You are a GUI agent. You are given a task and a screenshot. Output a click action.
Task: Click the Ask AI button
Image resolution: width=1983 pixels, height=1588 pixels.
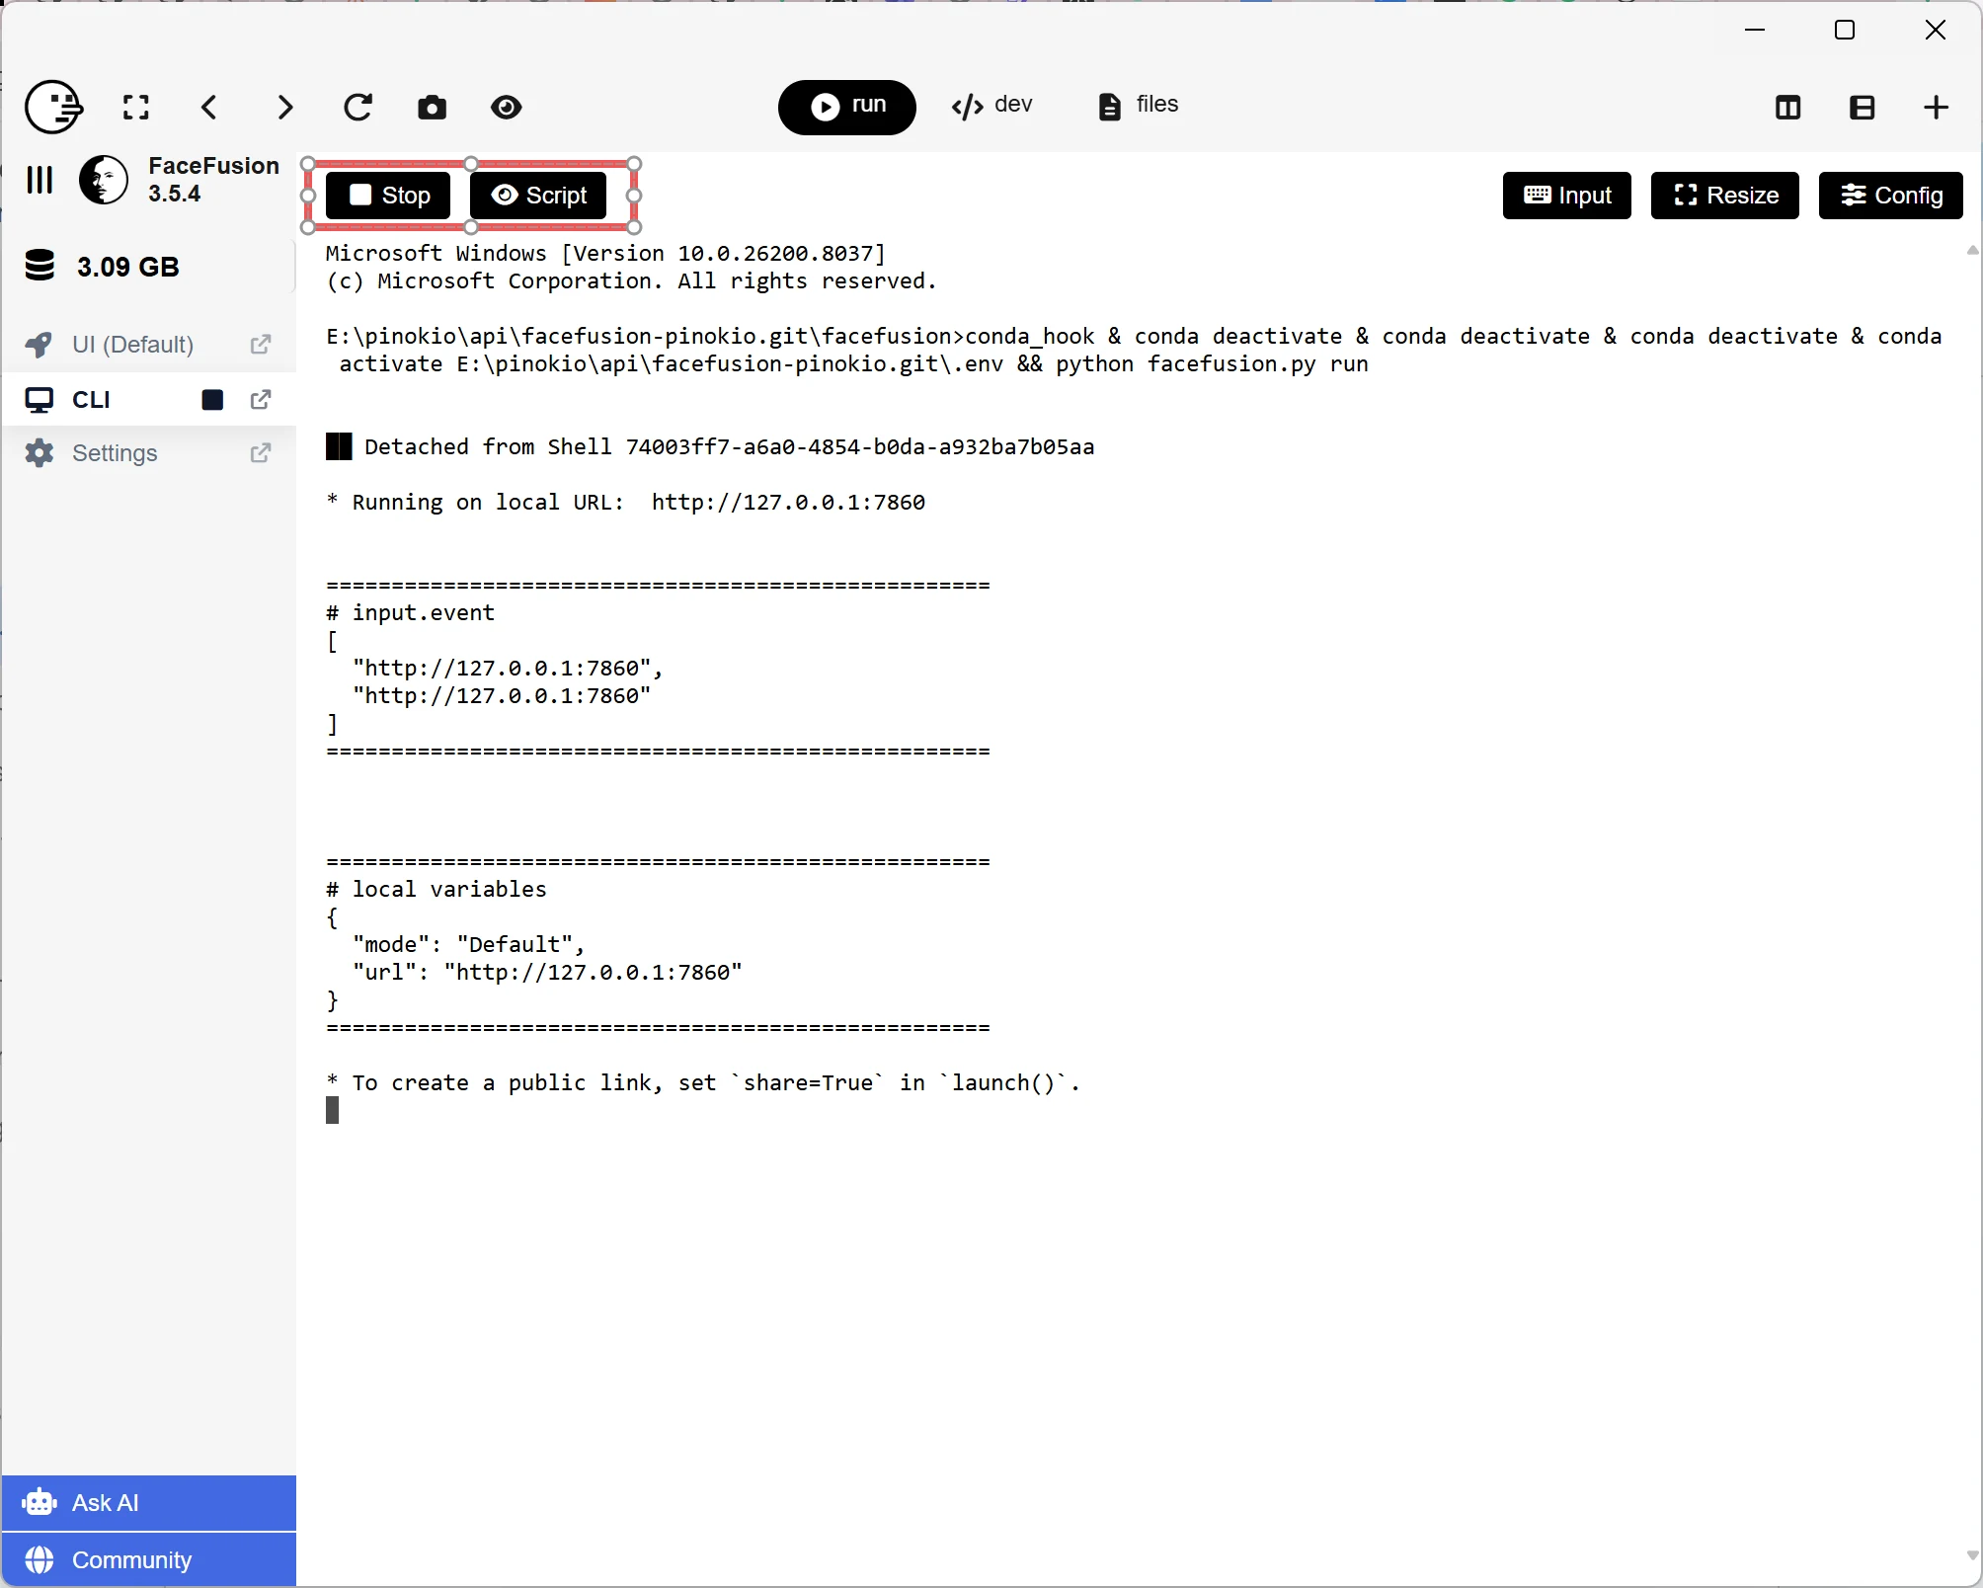coord(149,1503)
